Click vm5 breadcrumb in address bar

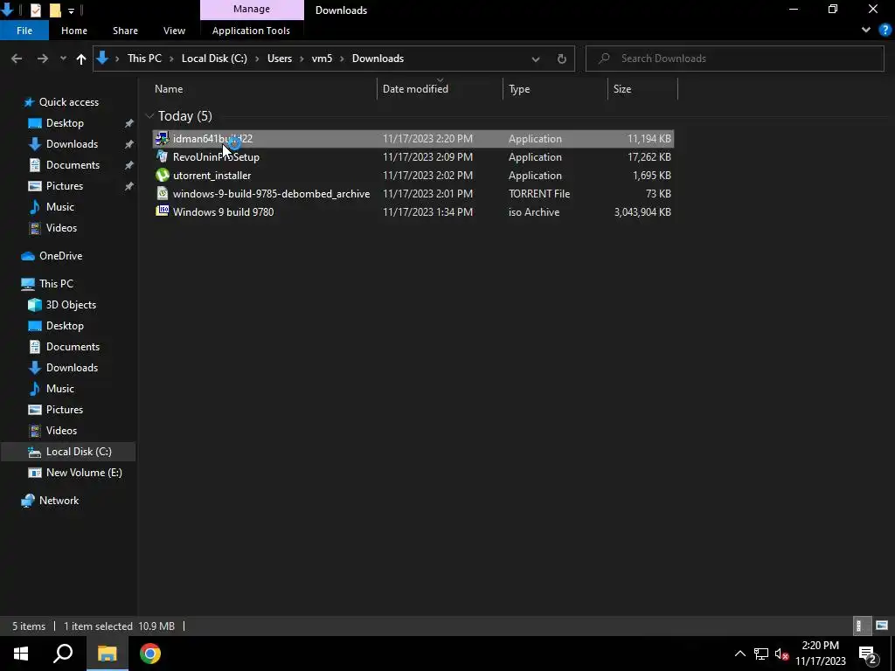(x=322, y=59)
